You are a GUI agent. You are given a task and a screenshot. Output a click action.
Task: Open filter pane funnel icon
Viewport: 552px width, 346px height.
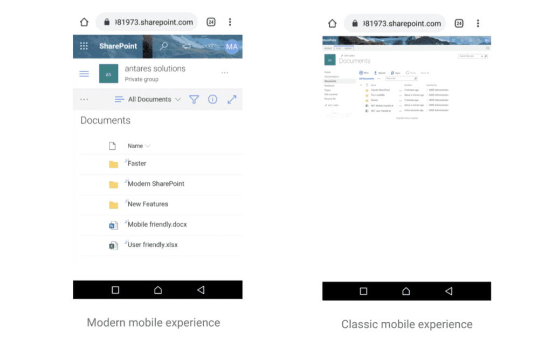[x=194, y=100]
